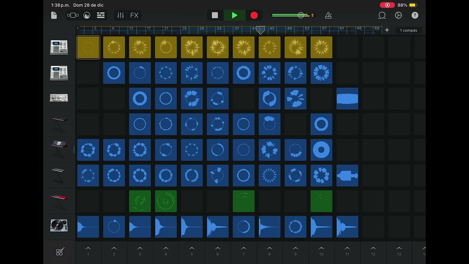This screenshot has width=469, height=264.
Task: Tap the screen recording indicator in the status bar
Action: point(387,5)
